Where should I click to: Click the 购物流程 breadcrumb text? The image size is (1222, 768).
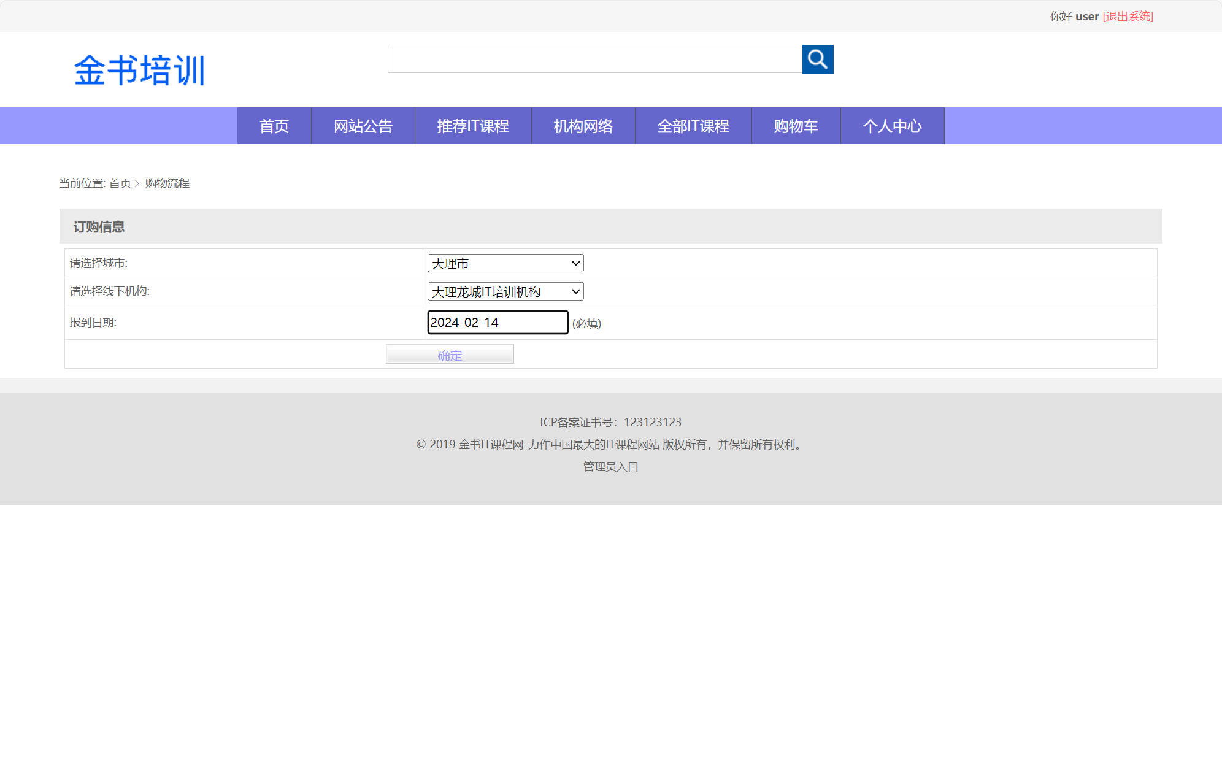click(x=167, y=183)
